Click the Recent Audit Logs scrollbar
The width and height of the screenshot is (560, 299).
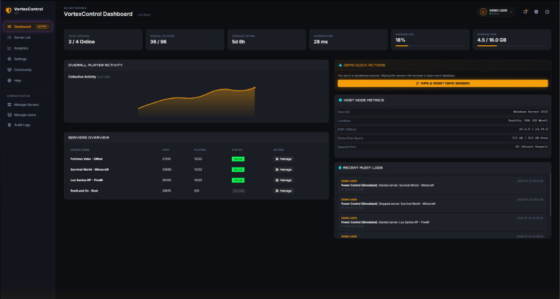[x=550, y=196]
